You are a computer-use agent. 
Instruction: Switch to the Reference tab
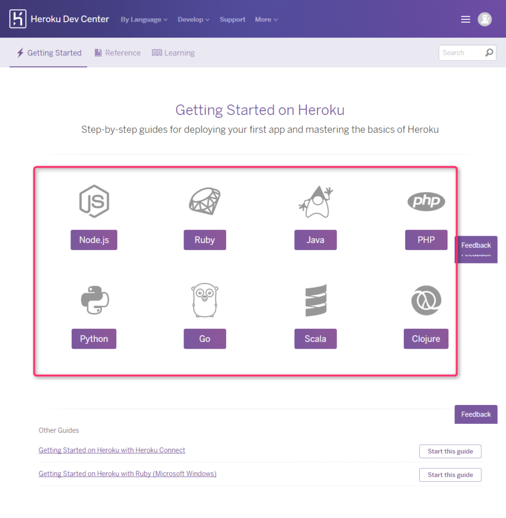[x=117, y=53]
